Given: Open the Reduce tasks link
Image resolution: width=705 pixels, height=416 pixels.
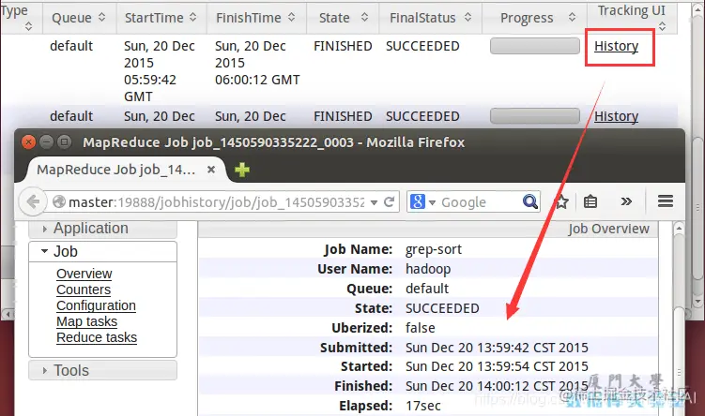Looking at the screenshot, I should click(x=97, y=337).
